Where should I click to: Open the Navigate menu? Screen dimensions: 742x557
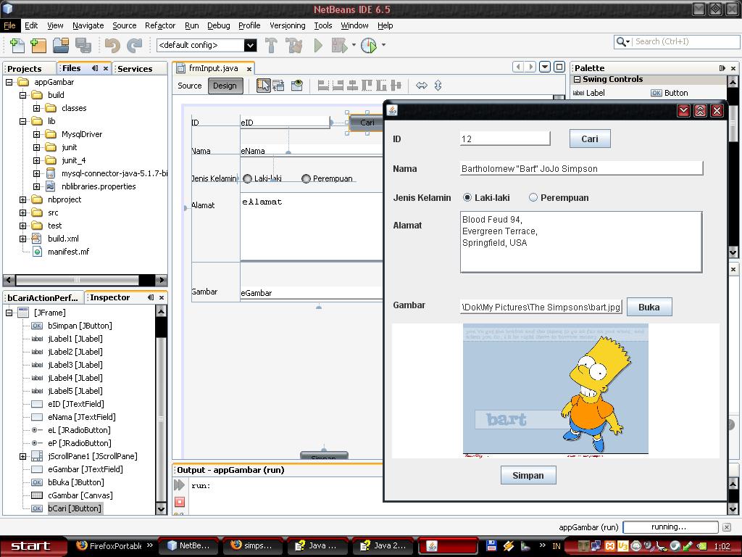pyautogui.click(x=88, y=25)
